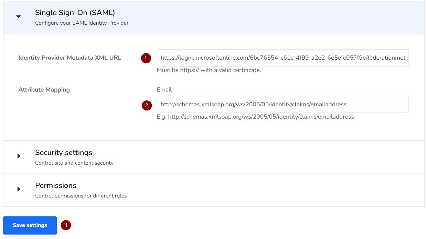This screenshot has height=239, width=427.
Task: Click 'Control permissions for different roles' text
Action: tap(81, 196)
